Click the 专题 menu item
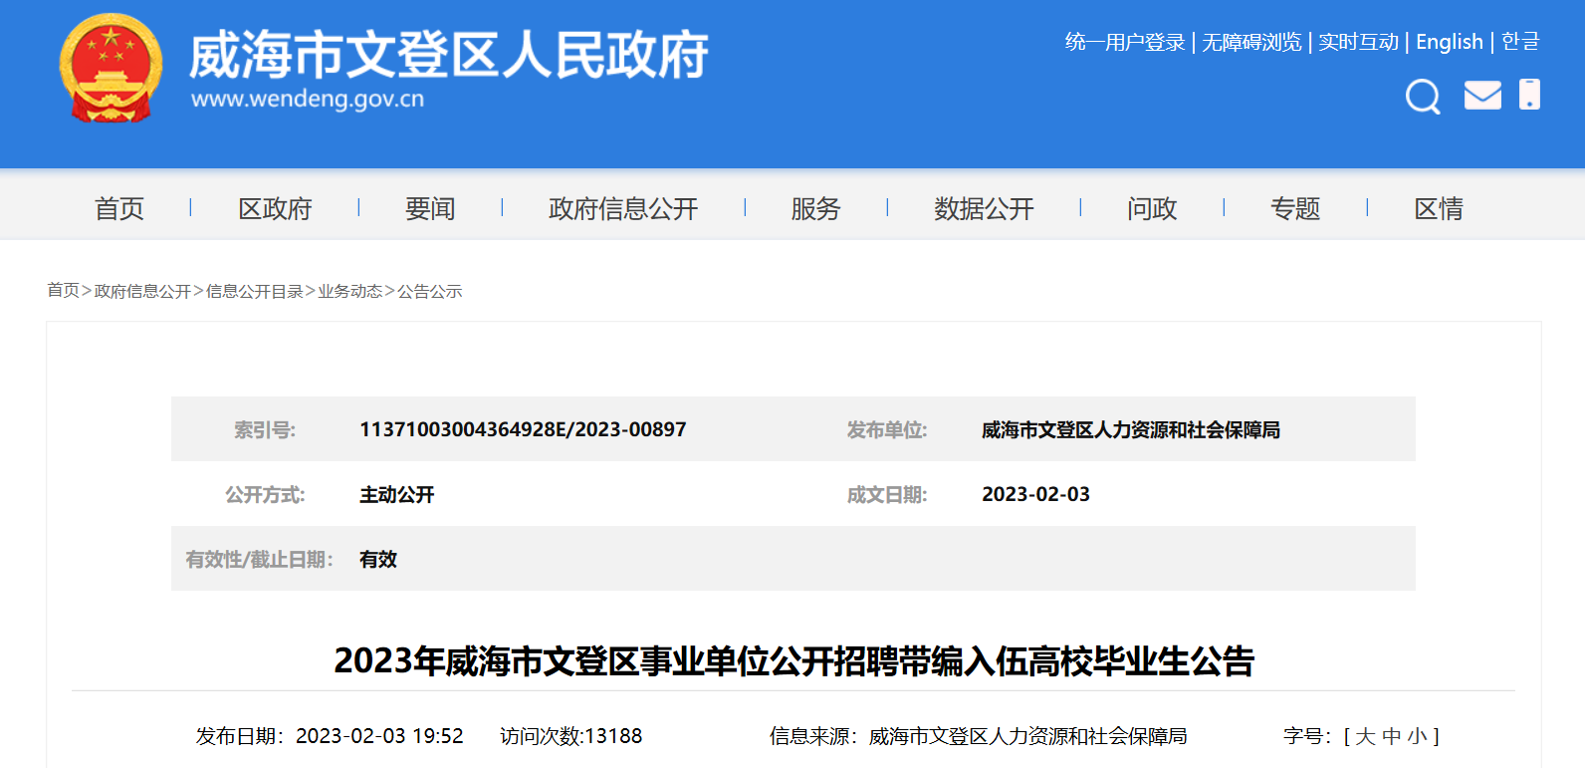The width and height of the screenshot is (1585, 768). click(x=1295, y=209)
